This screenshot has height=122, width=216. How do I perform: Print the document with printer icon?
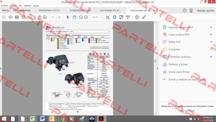[17, 17]
